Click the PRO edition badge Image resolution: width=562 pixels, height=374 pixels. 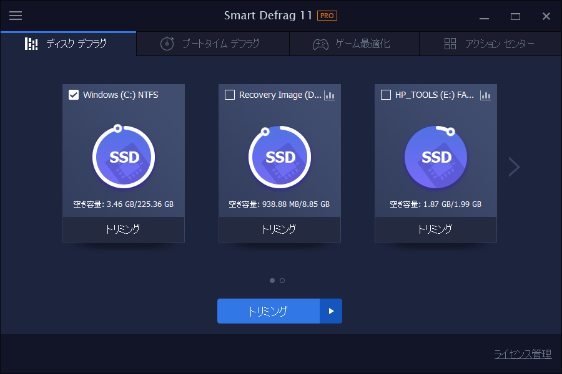point(327,16)
